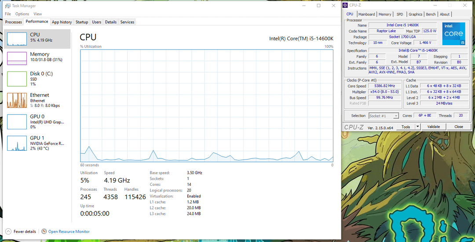Open the Socket #1 selection dropdown
The height and width of the screenshot is (242, 475).
384,116
